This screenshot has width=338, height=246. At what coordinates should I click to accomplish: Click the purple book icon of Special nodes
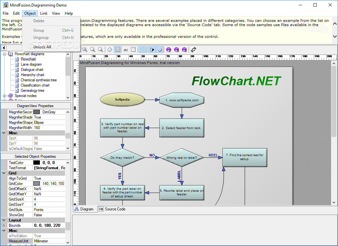(x=10, y=96)
